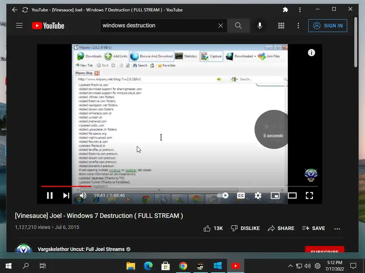Open network status tray icon
Image resolution: width=365 pixels, height=273 pixels.
pyautogui.click(x=299, y=266)
